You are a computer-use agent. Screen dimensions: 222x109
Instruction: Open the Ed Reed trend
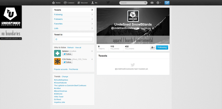pyautogui.click(x=57, y=100)
